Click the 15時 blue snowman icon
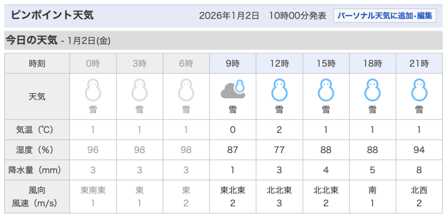The image size is (447, 219). [x=326, y=90]
